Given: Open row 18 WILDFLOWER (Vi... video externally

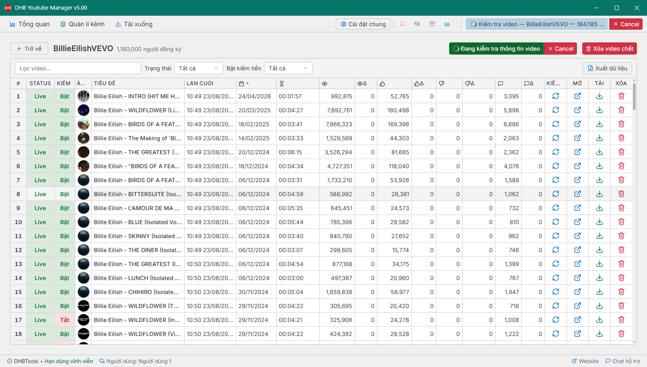Looking at the screenshot, I should point(577,334).
